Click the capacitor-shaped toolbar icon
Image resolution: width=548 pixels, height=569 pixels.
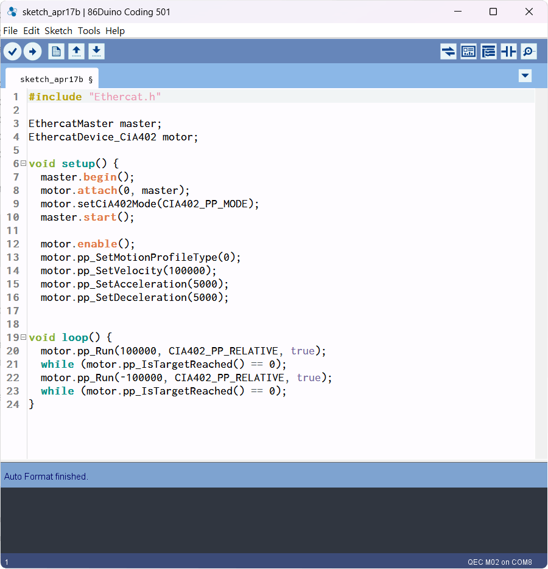[508, 52]
